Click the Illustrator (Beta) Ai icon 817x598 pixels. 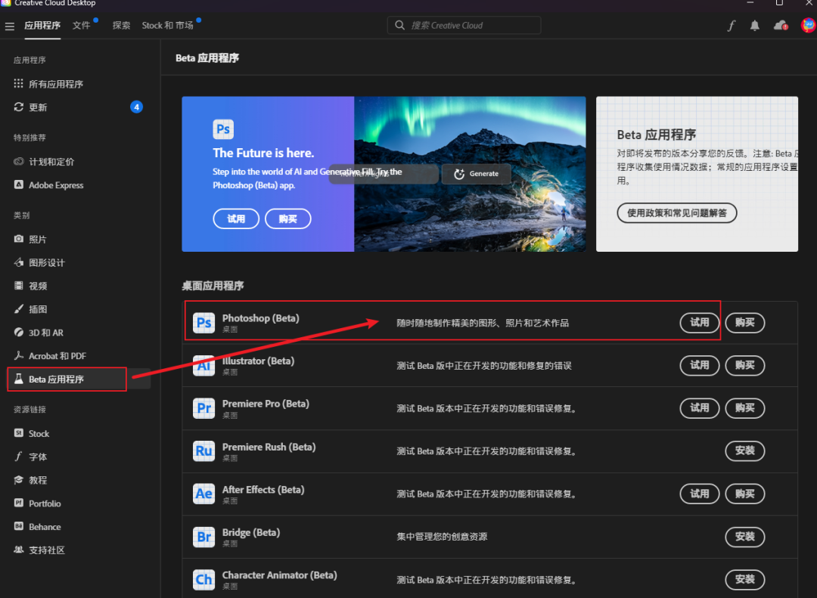[203, 366]
